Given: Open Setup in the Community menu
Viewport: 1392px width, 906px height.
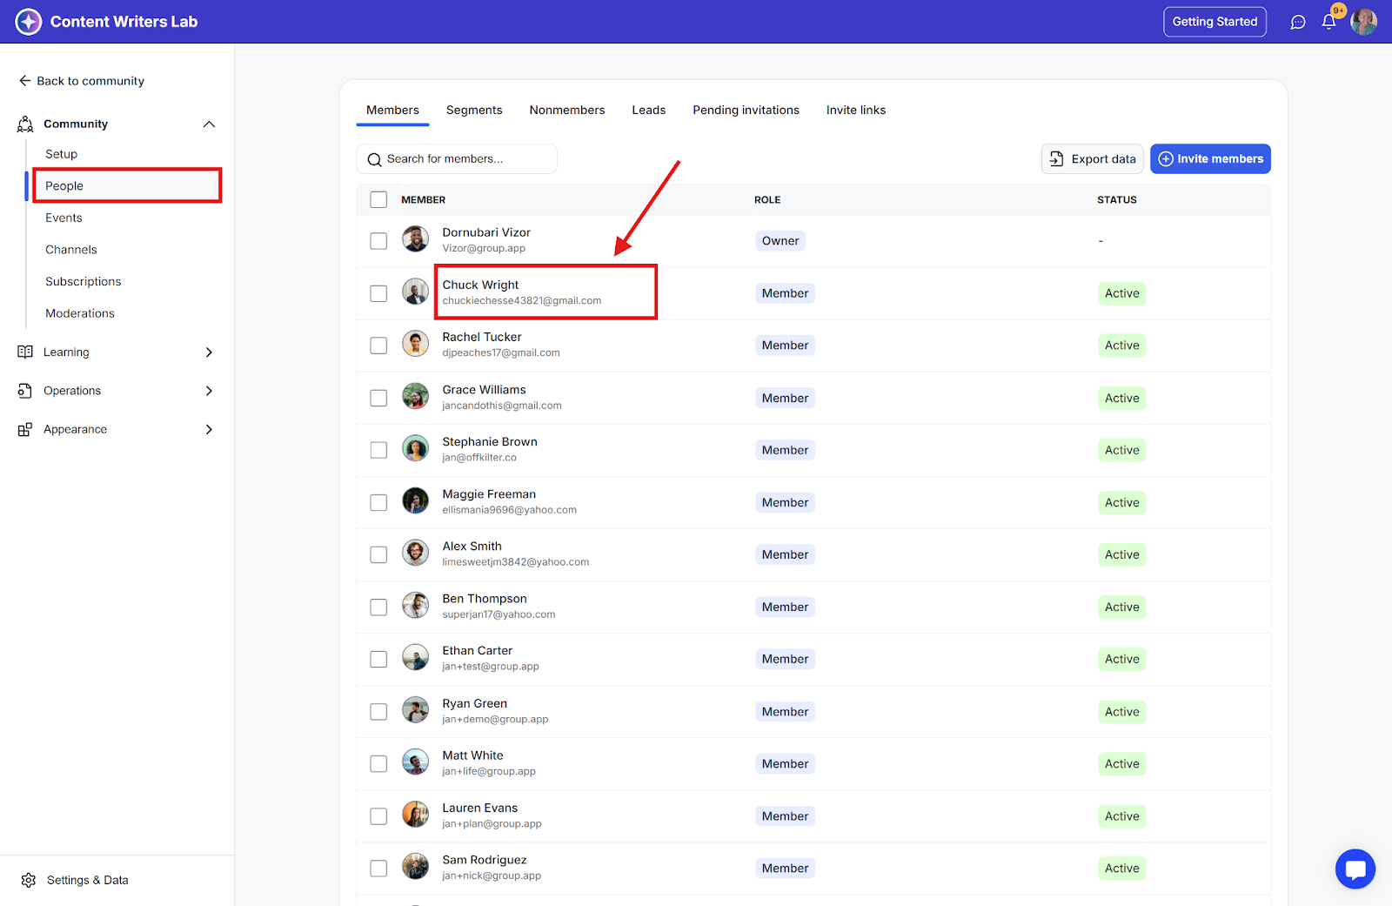Looking at the screenshot, I should coord(62,154).
